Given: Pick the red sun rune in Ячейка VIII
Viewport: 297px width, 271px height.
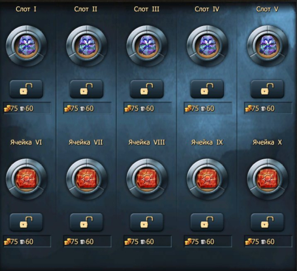Looking at the screenshot, I should point(147,179).
